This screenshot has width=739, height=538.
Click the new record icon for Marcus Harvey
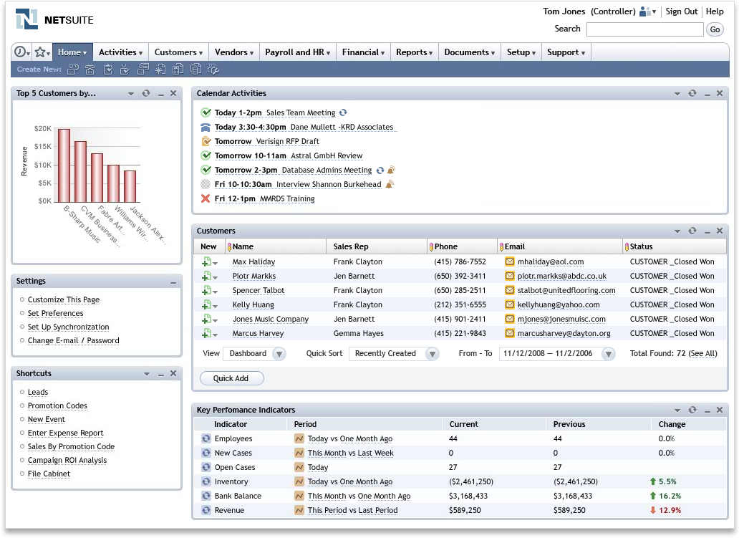(x=206, y=334)
